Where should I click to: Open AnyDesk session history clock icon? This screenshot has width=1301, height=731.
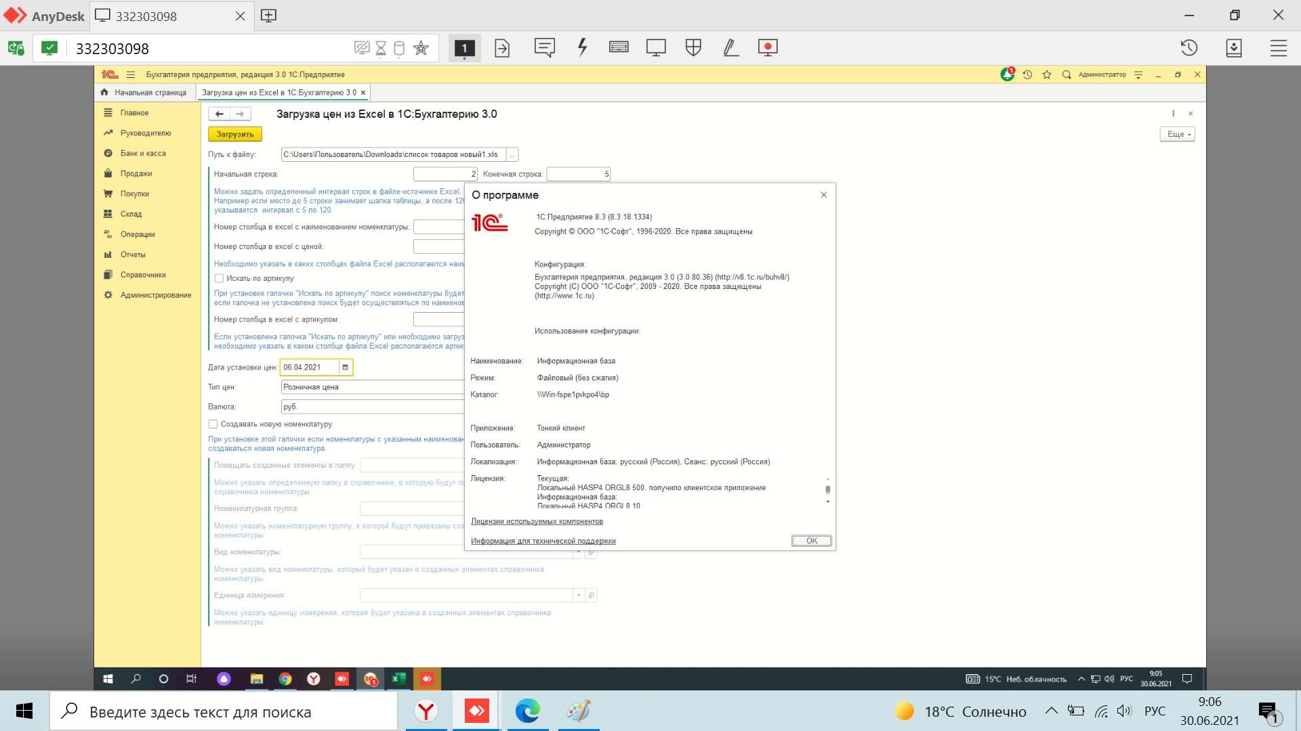[x=1189, y=48]
